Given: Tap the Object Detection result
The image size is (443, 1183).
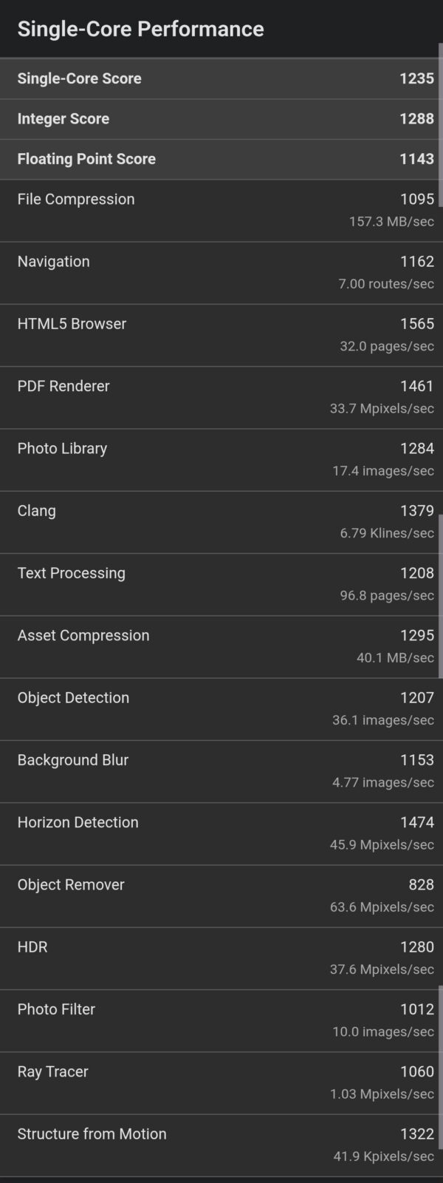Looking at the screenshot, I should point(221,708).
